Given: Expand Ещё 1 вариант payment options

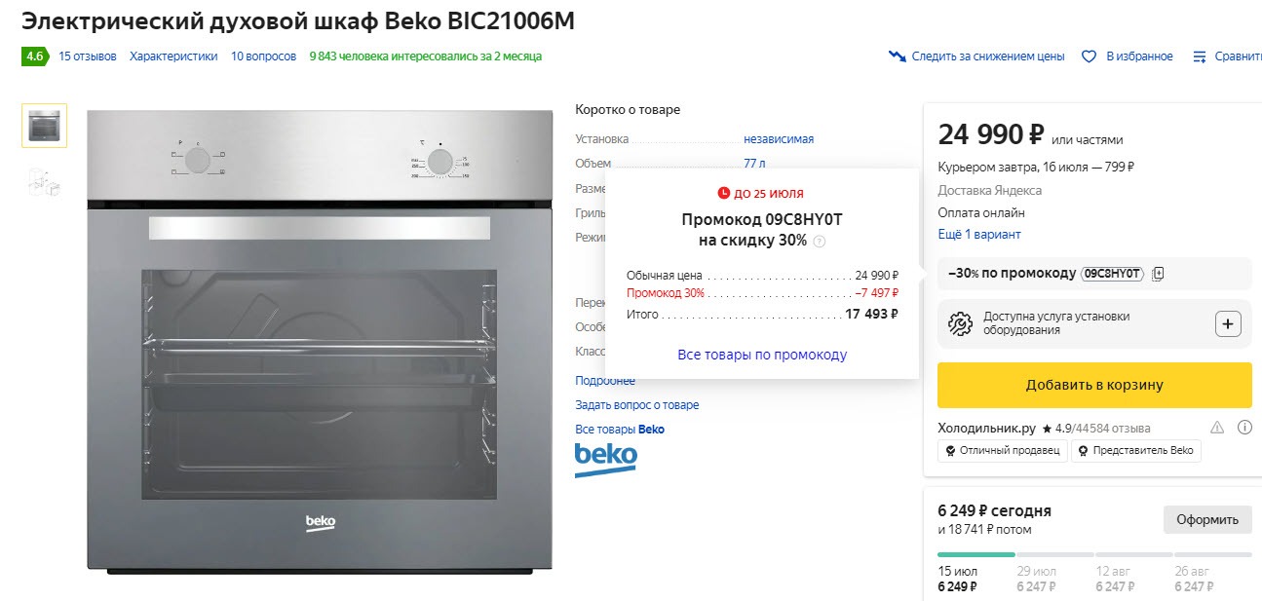Looking at the screenshot, I should (981, 234).
